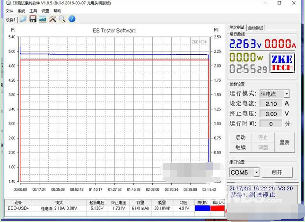Open the 系统 menu
Viewport: 305px width, 222px height.
click(21, 11)
